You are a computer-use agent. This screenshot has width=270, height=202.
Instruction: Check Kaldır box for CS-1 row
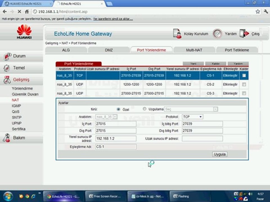tap(244, 75)
